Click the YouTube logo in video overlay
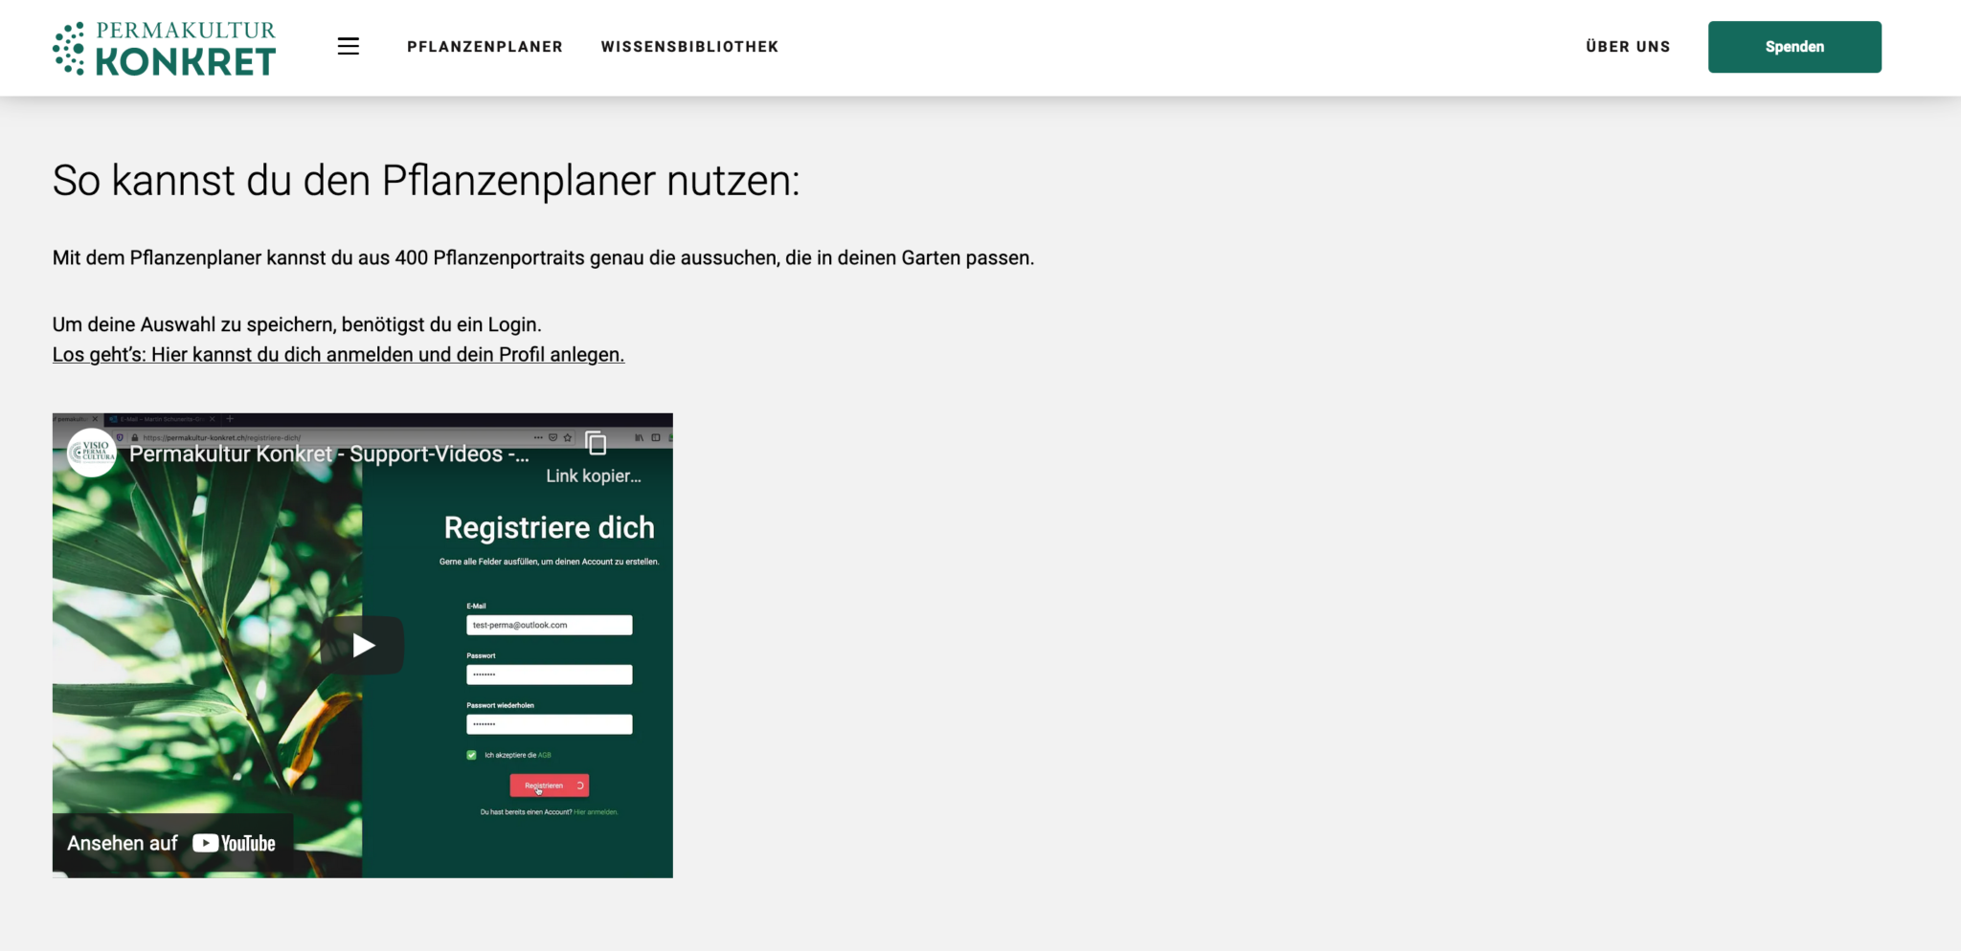This screenshot has width=1961, height=951. click(234, 843)
